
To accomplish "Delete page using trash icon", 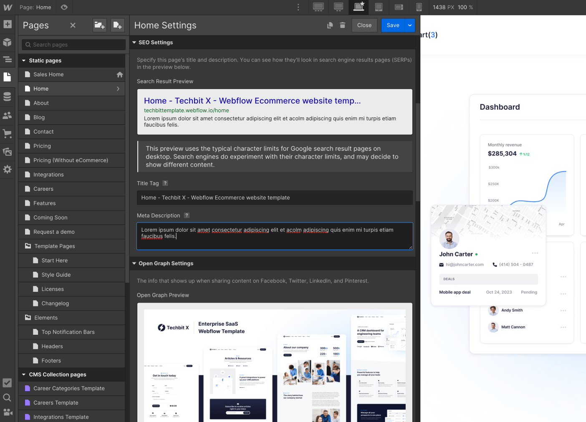I will point(342,25).
